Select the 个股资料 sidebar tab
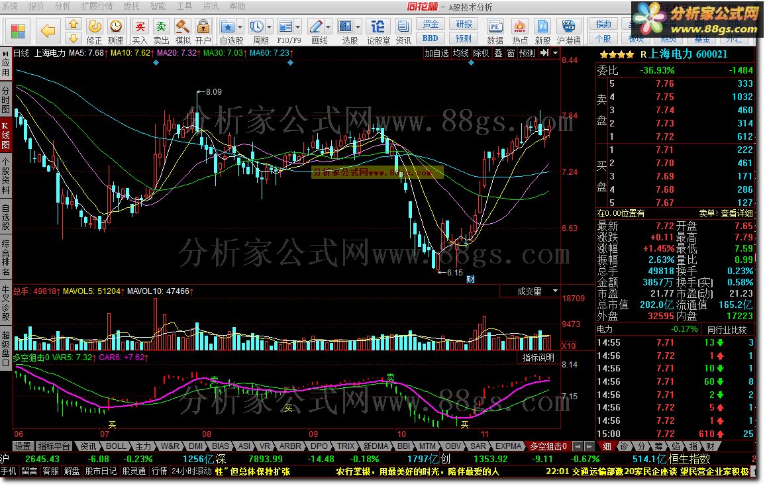The image size is (765, 486). tap(6, 175)
